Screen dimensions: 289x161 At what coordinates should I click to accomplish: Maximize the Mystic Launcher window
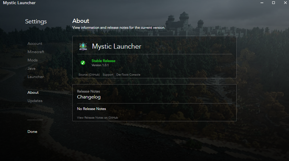pos(274,3)
